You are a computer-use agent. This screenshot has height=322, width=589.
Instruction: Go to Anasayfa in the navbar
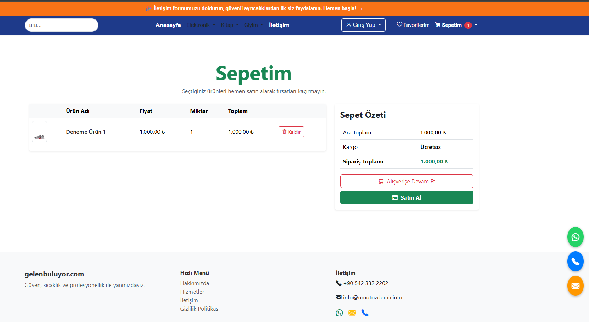point(168,25)
